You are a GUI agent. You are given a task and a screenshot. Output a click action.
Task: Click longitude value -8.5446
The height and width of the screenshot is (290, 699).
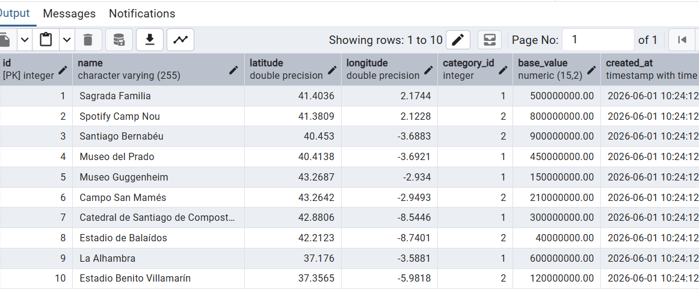pos(389,218)
